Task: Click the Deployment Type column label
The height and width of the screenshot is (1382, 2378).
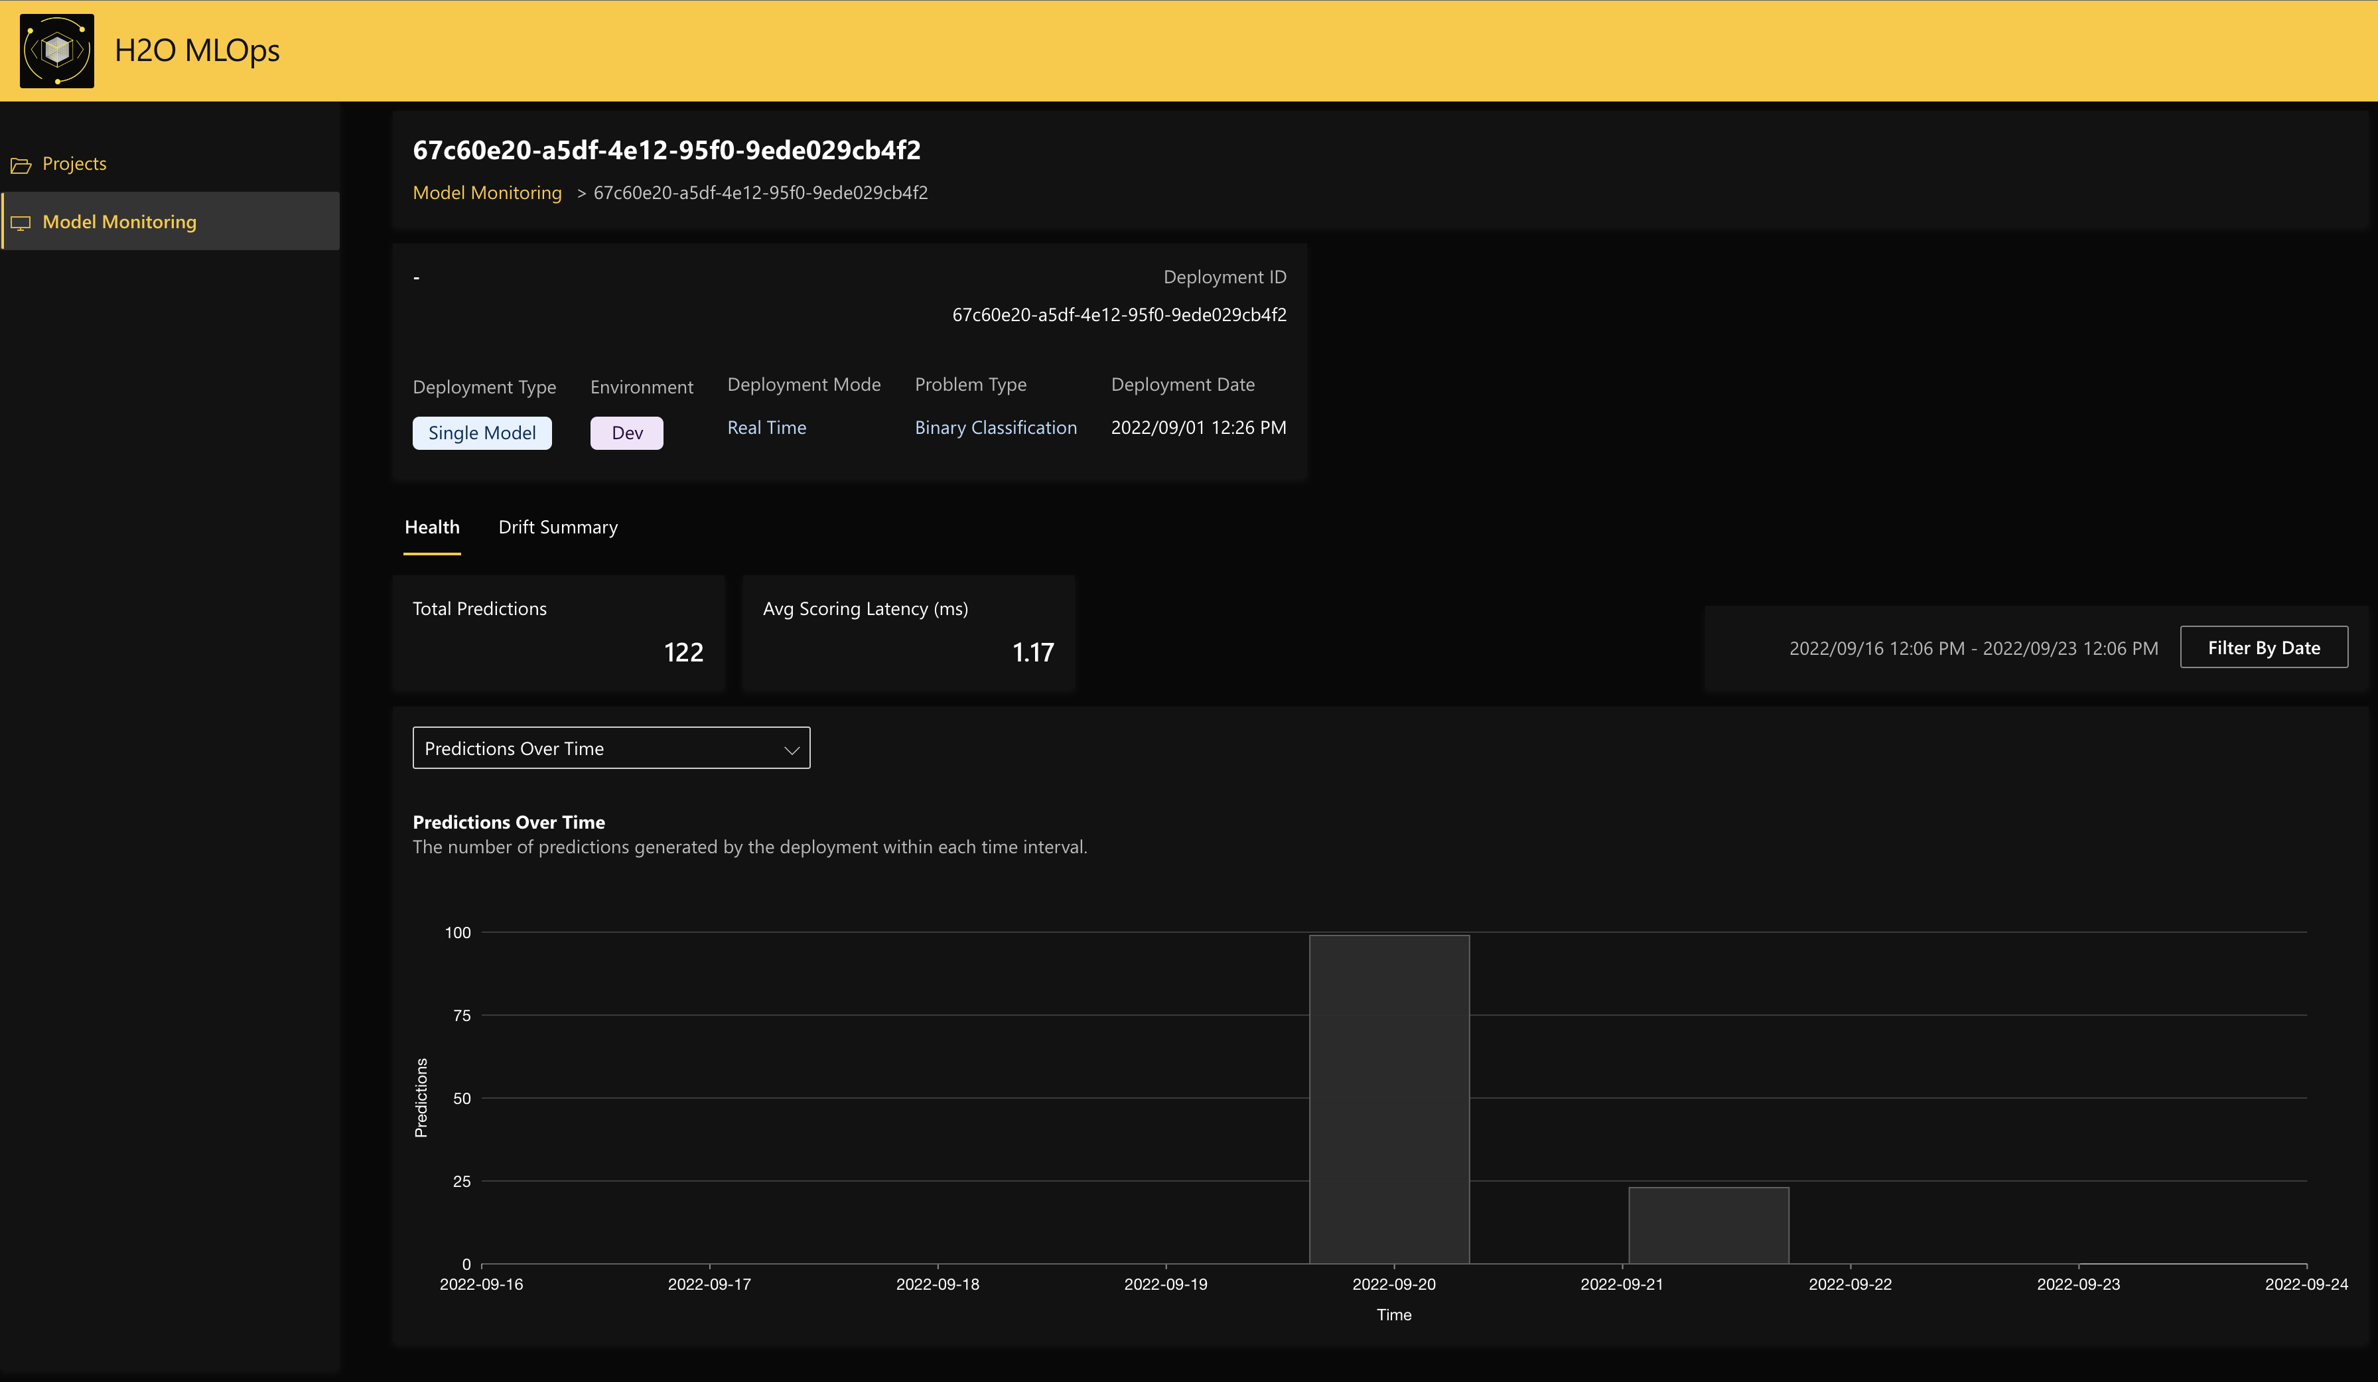Action: 484,387
